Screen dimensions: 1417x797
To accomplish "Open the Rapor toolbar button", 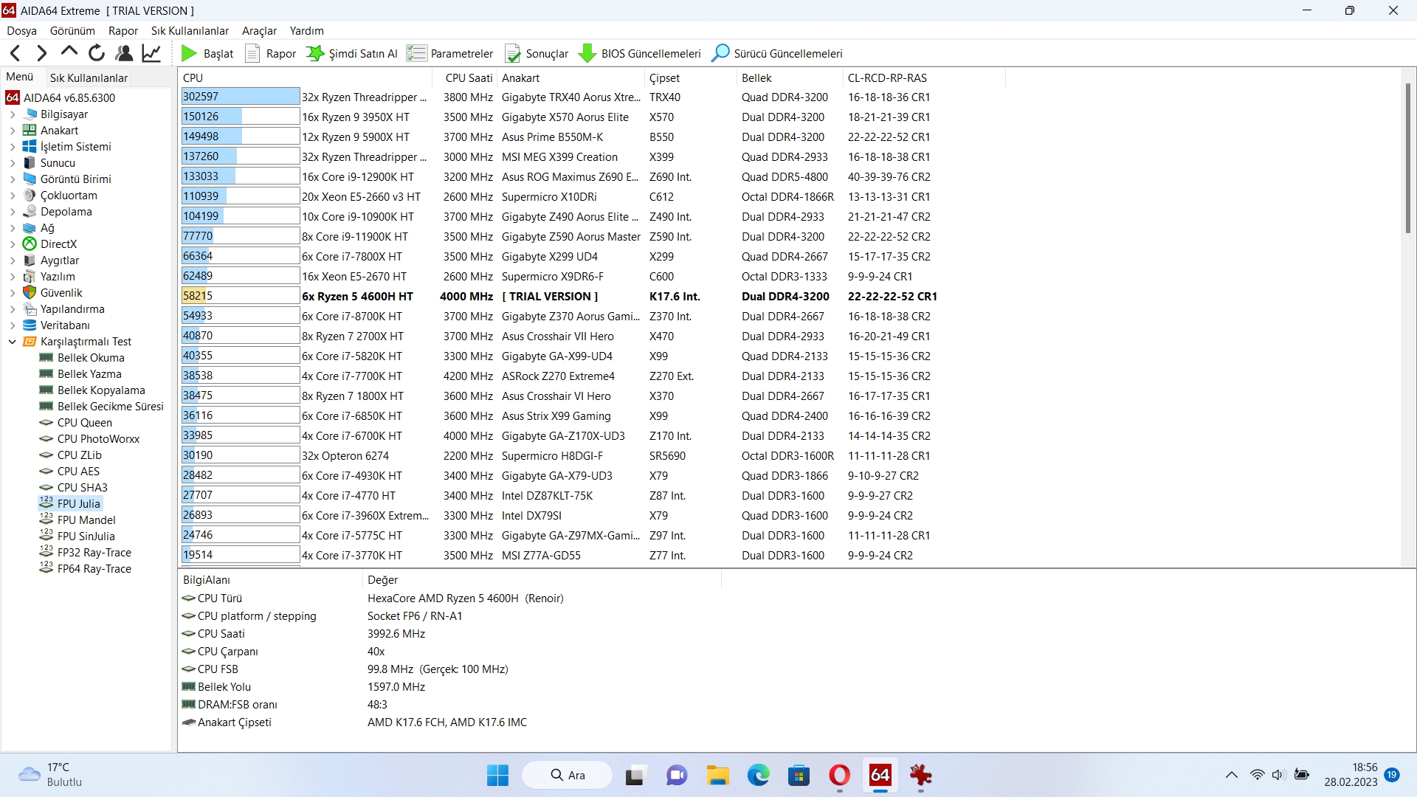I will pyautogui.click(x=271, y=53).
